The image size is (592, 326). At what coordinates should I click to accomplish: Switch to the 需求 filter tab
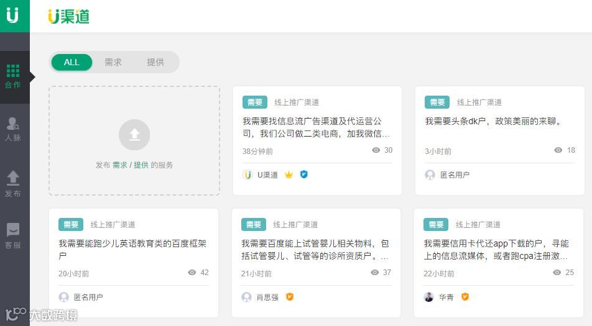coord(113,62)
